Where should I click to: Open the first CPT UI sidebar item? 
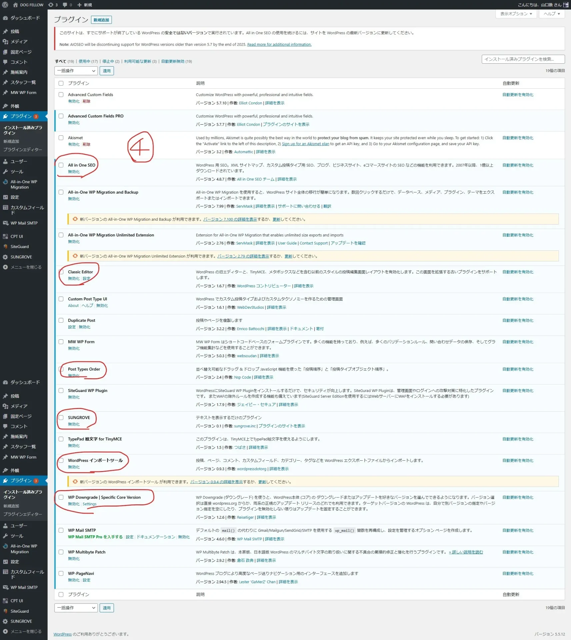(x=17, y=236)
